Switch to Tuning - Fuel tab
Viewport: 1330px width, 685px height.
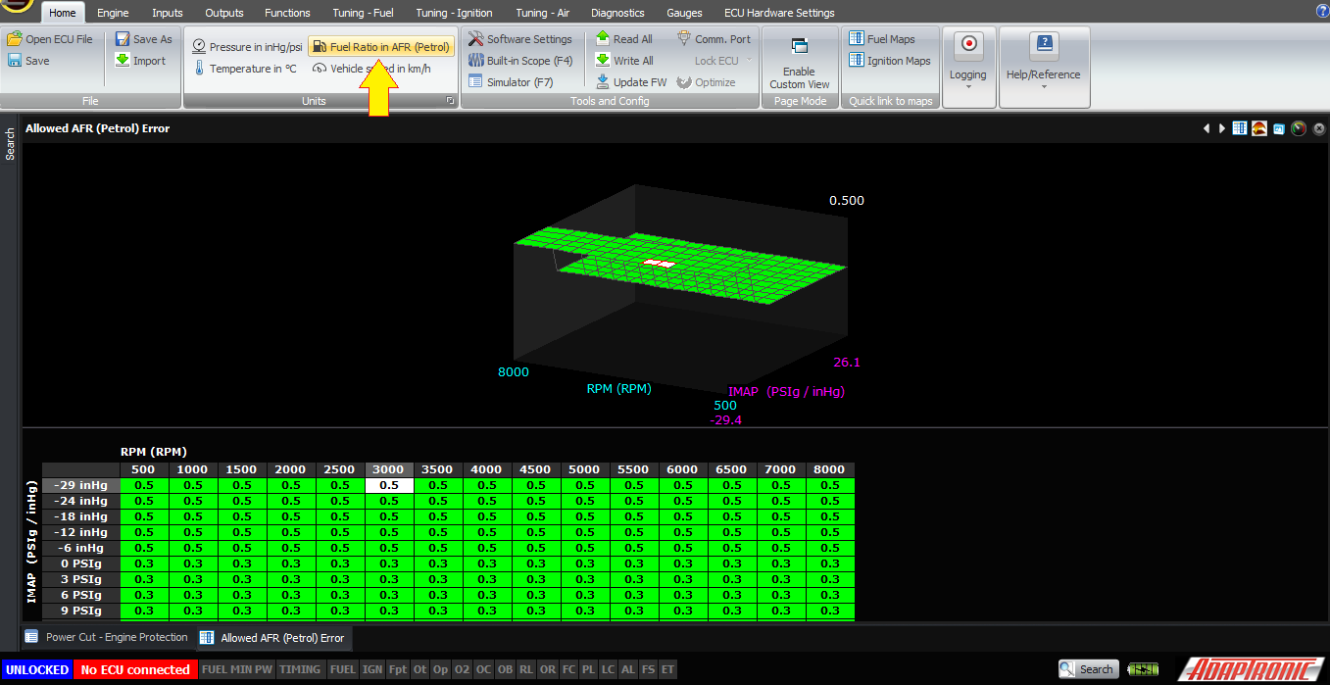pos(363,13)
